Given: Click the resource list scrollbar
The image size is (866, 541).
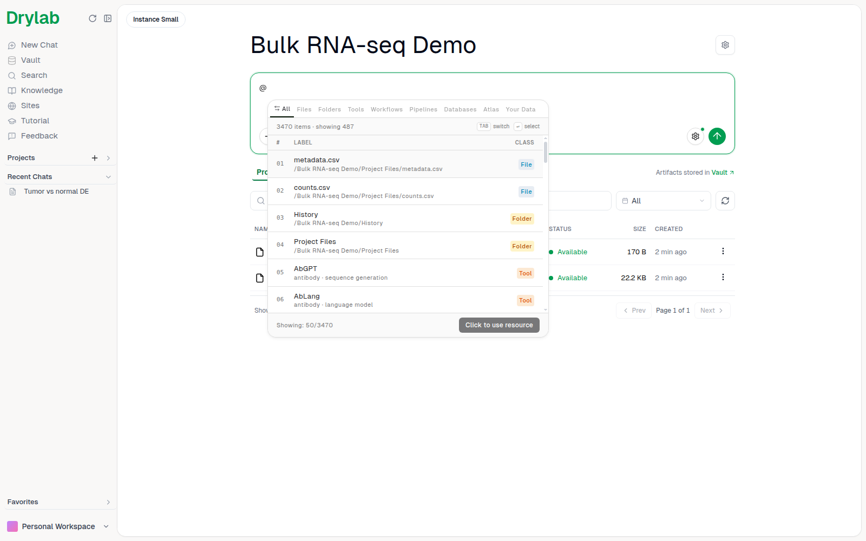Looking at the screenshot, I should pyautogui.click(x=546, y=153).
